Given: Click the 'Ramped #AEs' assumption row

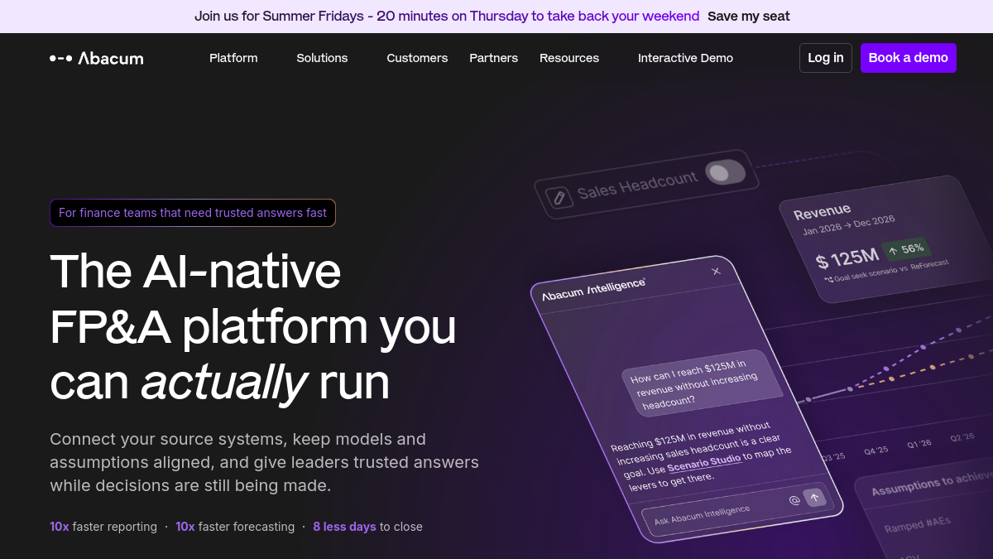Looking at the screenshot, I should [917, 526].
